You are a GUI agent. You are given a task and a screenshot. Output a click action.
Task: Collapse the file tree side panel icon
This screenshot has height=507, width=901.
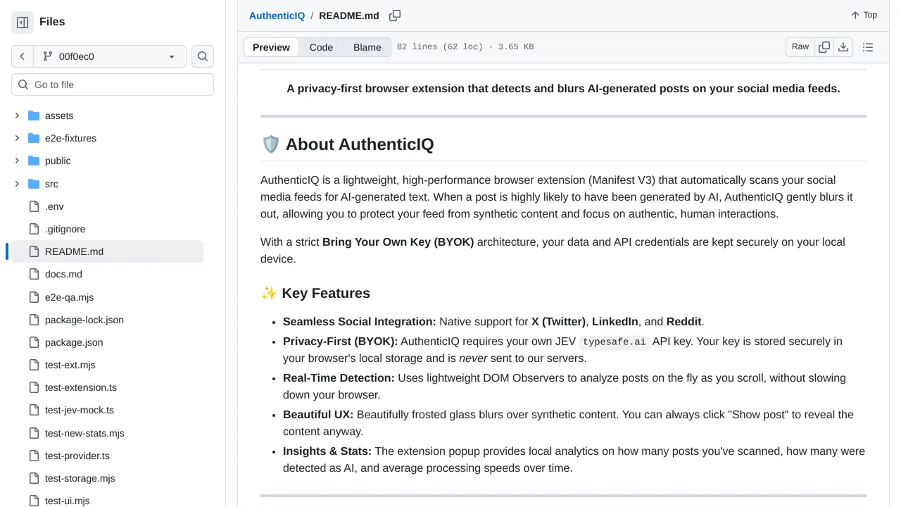point(23,23)
